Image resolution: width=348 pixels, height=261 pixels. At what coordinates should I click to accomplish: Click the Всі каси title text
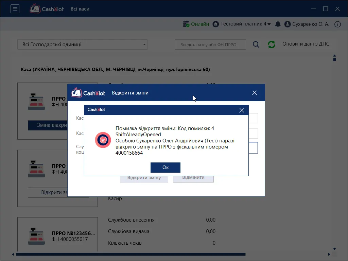[80, 9]
